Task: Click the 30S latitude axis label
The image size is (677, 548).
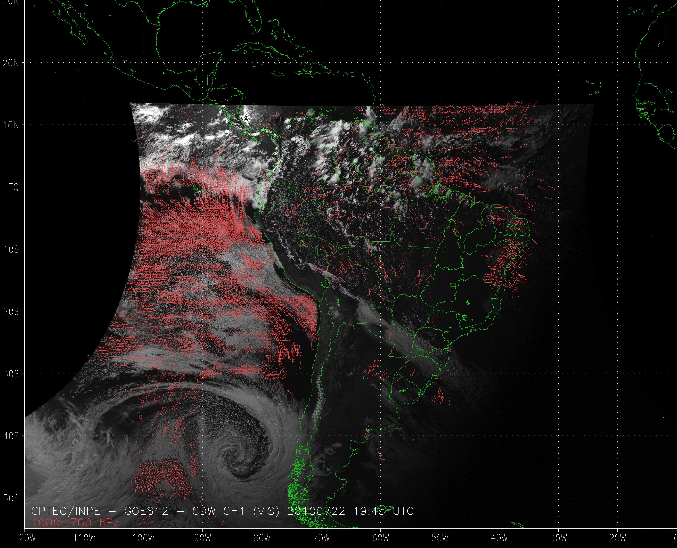Action: (11, 374)
